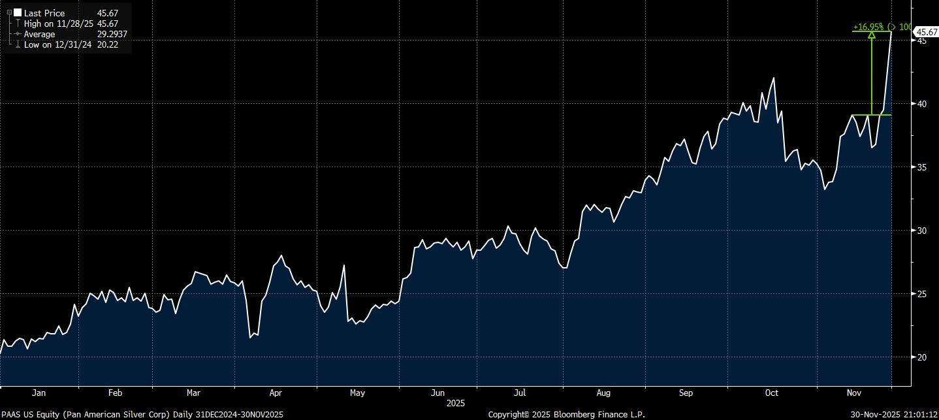Image resolution: width=939 pixels, height=420 pixels.
Task: Collapse the Last Price legend tree box
Action: [9, 13]
